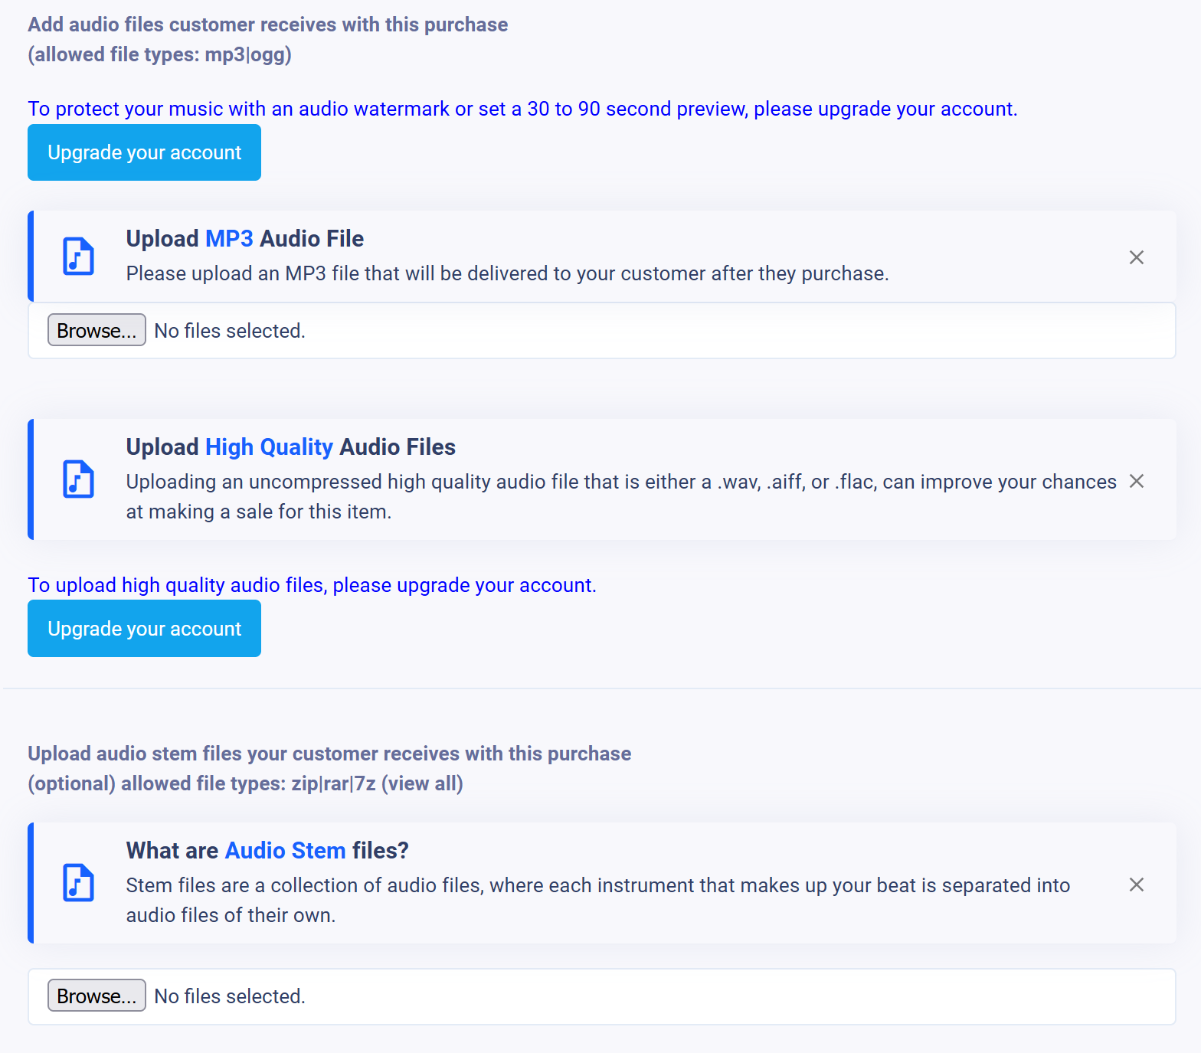
Task: Click the 'To upload high quality audio files' notice
Action: [312, 585]
